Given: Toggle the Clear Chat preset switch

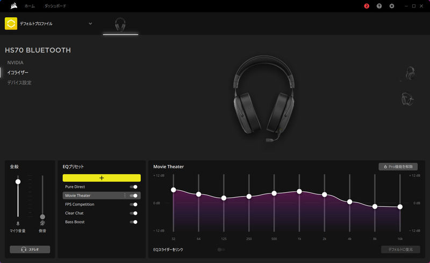Looking at the screenshot, I should point(133,213).
